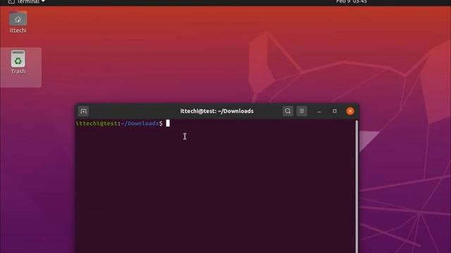Select the Trash desktop icon
The image size is (451, 253).
coord(18,59)
